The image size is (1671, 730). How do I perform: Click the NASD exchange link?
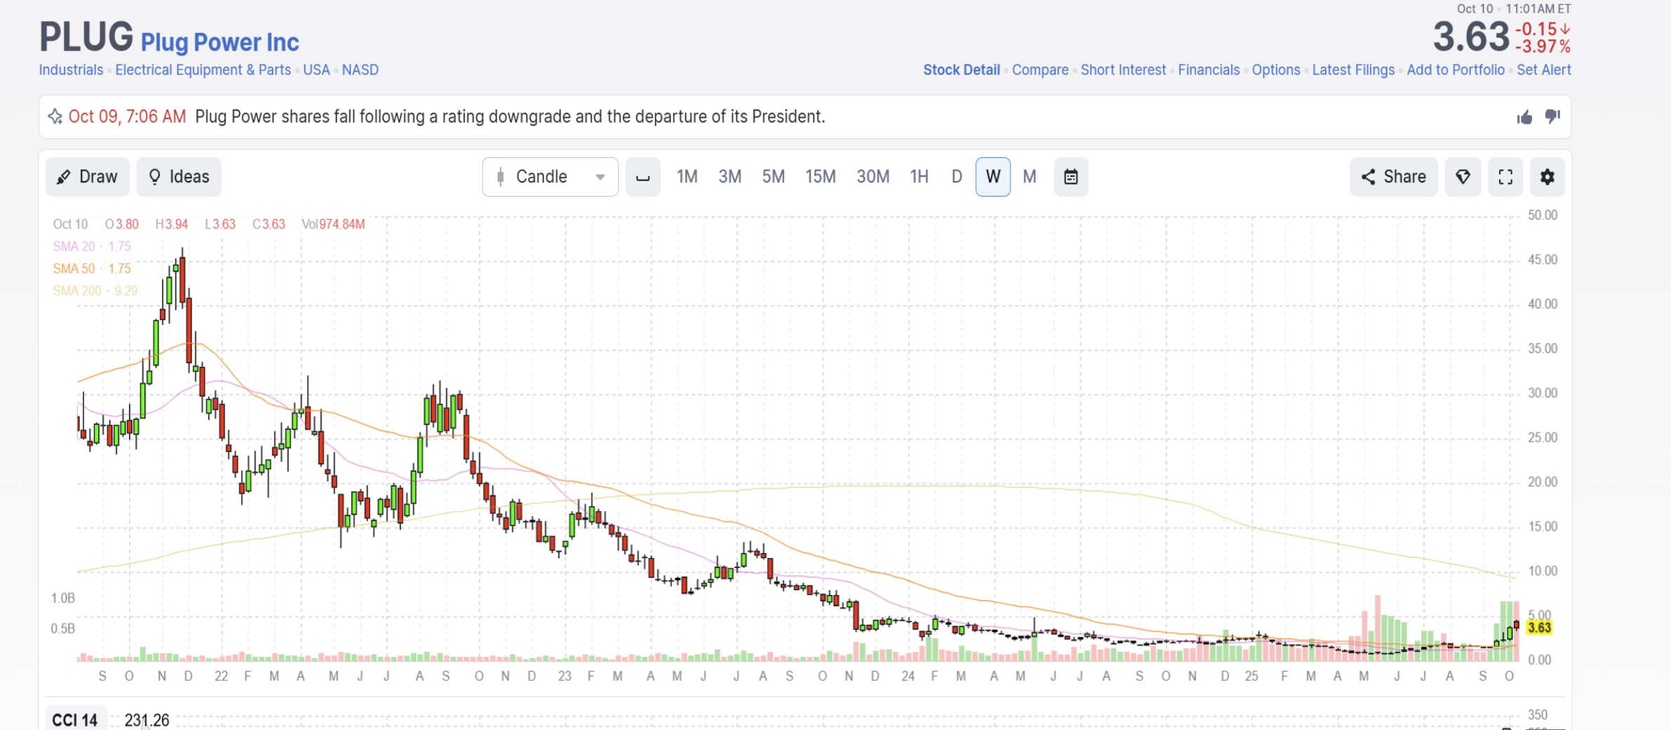[x=360, y=70]
